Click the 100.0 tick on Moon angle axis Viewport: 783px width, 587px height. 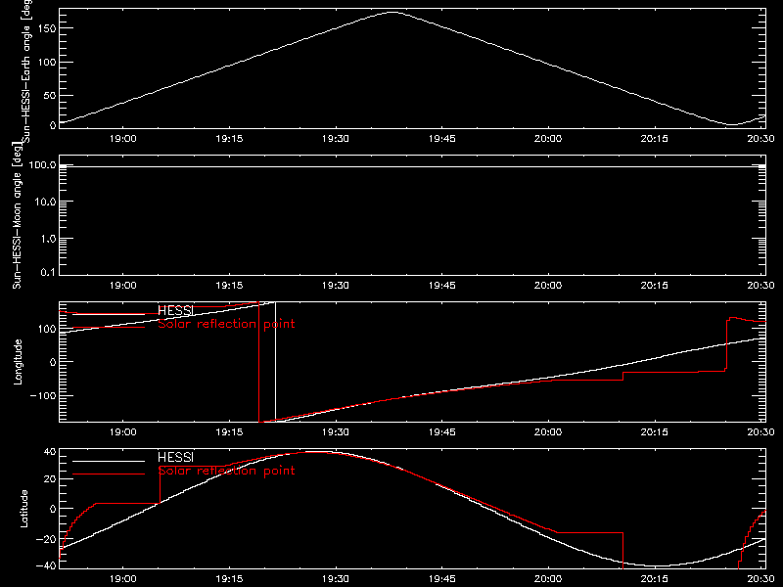coord(43,164)
